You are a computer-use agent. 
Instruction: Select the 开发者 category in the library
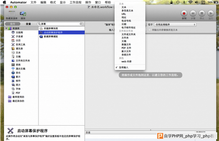pos(19,36)
